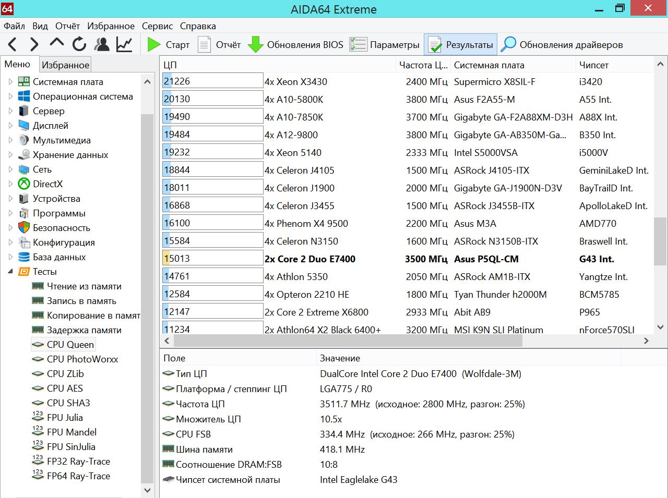This screenshot has height=498, width=668.
Task: Click the Безопасность shield icon
Action: coord(24,228)
